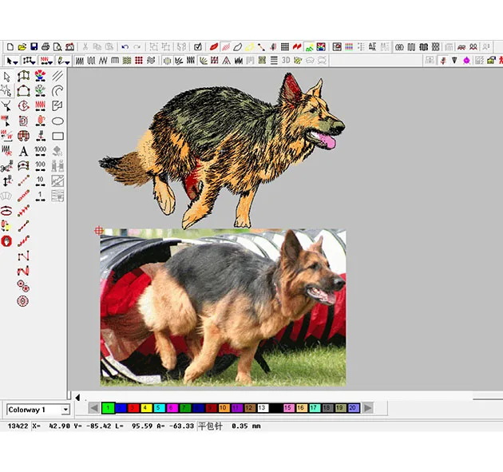
Task: Click the scissors cut tool in left panel
Action: click(x=6, y=166)
